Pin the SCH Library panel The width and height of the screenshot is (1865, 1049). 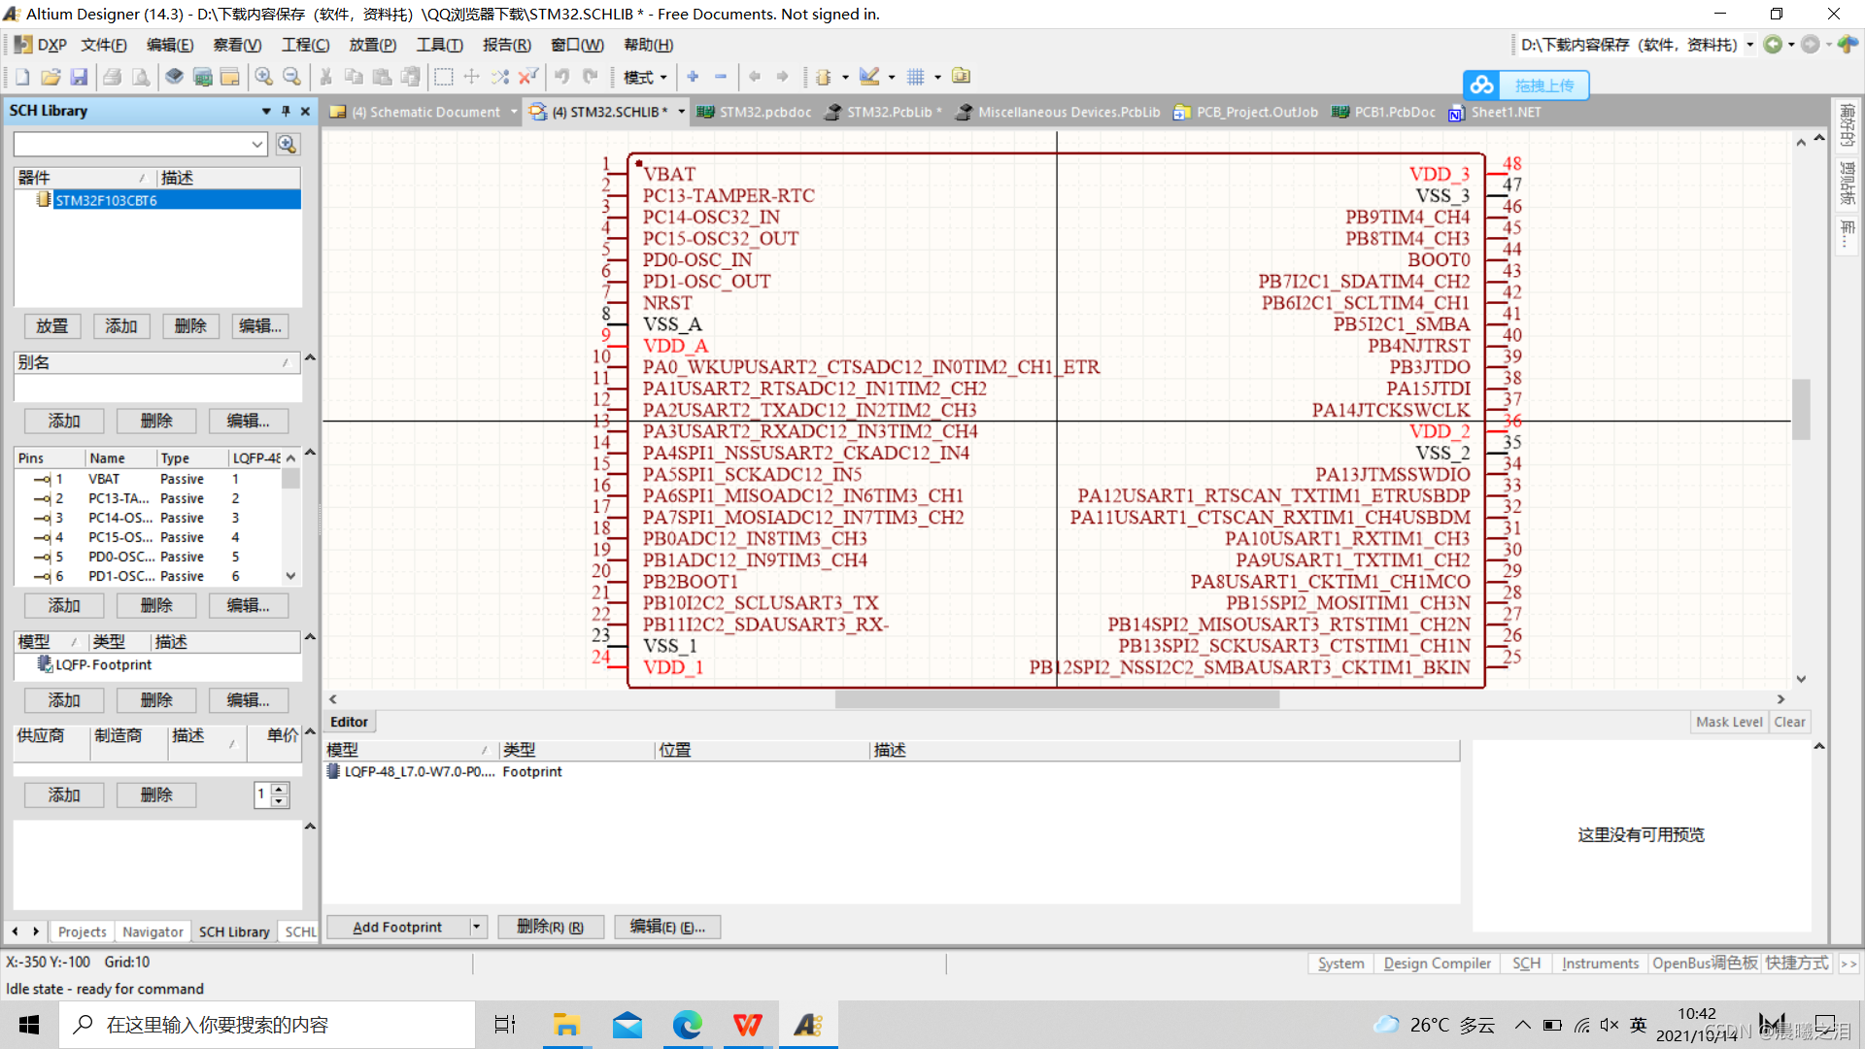coord(286,112)
